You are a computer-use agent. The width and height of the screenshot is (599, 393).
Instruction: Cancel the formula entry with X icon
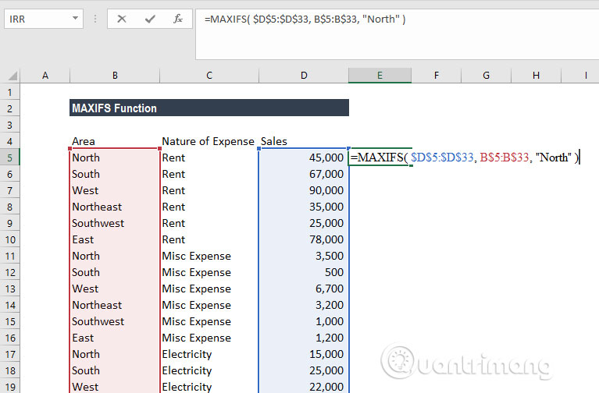coord(122,19)
